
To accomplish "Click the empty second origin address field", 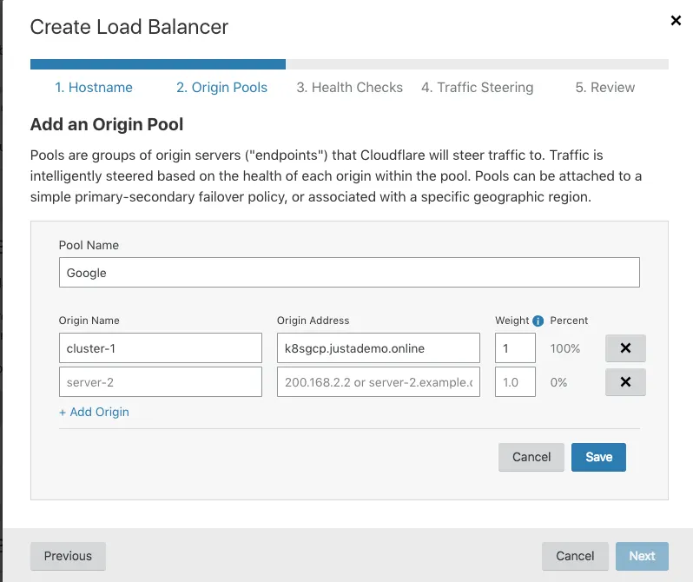I will pos(378,381).
